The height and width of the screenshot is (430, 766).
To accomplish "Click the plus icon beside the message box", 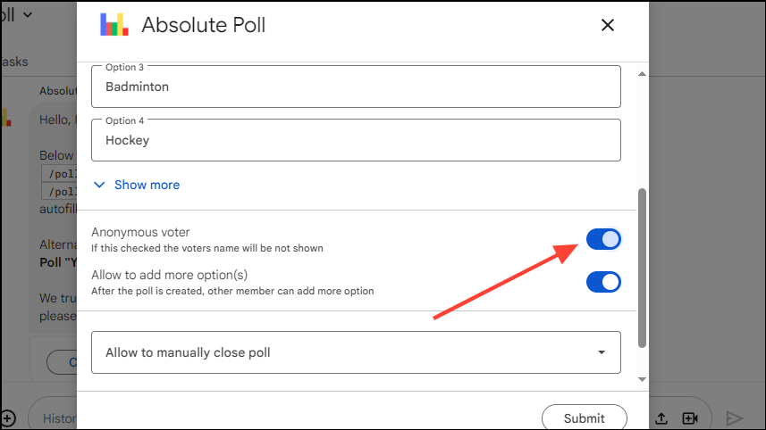I will 7,418.
